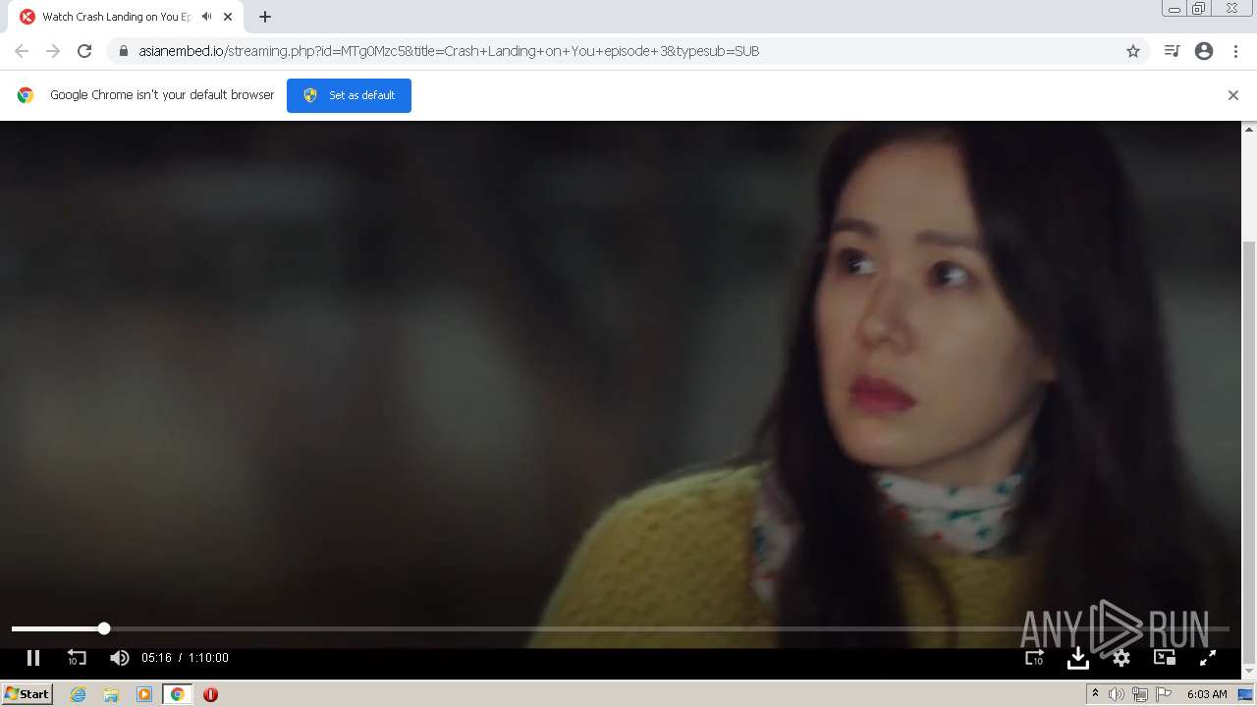
Task: Open Windows Explorer from the taskbar
Action: click(x=111, y=694)
